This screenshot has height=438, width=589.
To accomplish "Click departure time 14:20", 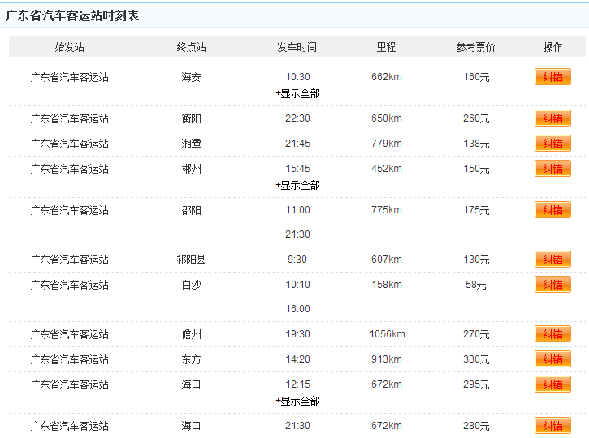I will tap(297, 359).
